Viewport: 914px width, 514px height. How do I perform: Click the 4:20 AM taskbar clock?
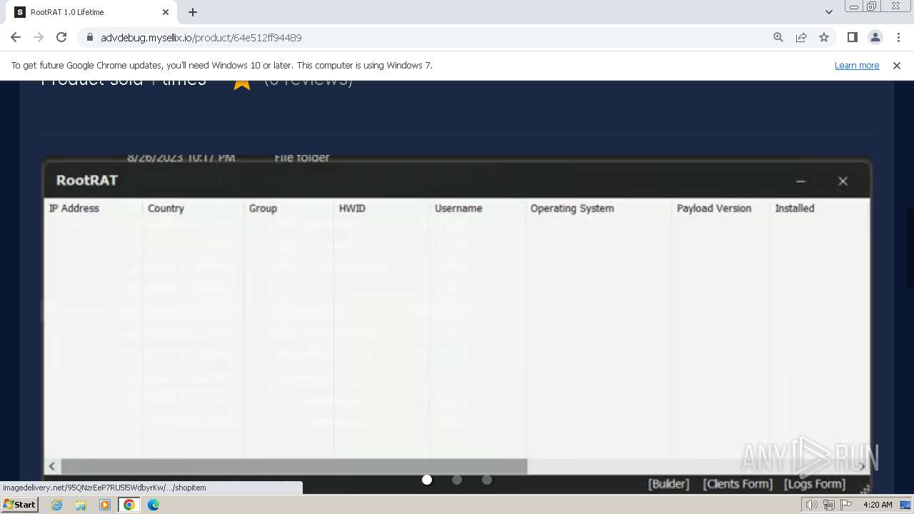pos(878,505)
